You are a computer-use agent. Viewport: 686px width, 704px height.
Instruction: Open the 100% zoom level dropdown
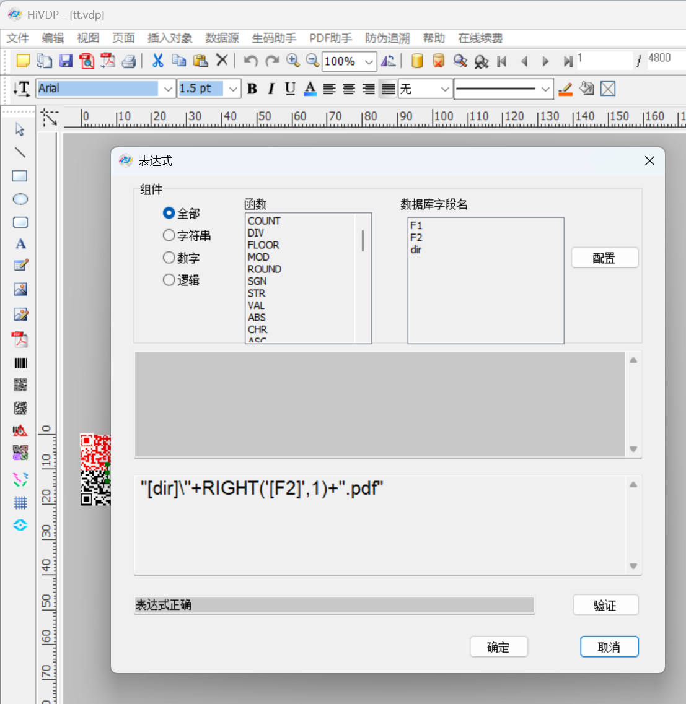click(x=369, y=61)
